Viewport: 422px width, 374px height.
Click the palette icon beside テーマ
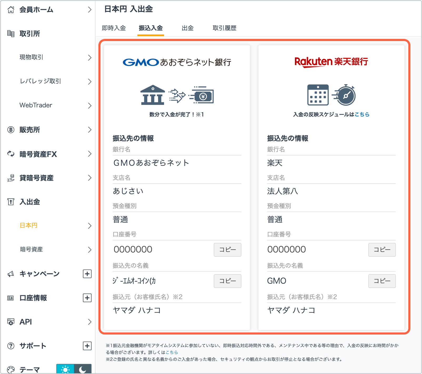(x=11, y=370)
